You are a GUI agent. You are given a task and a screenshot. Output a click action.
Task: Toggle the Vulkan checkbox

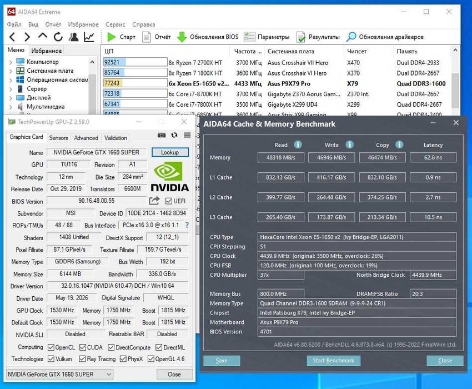[51, 359]
